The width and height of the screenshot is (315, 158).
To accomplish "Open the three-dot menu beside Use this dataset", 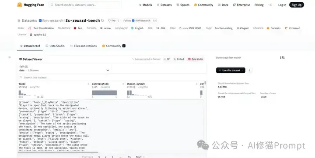I will tap(250, 71).
